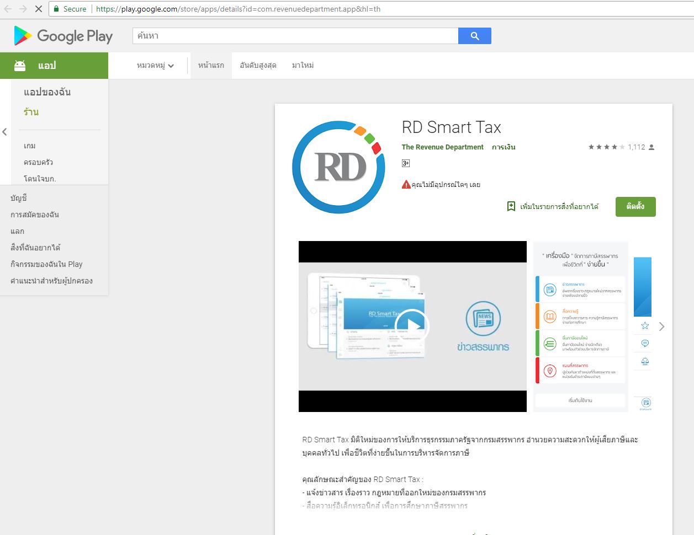Click the RD Smart Tax title text

452,127
